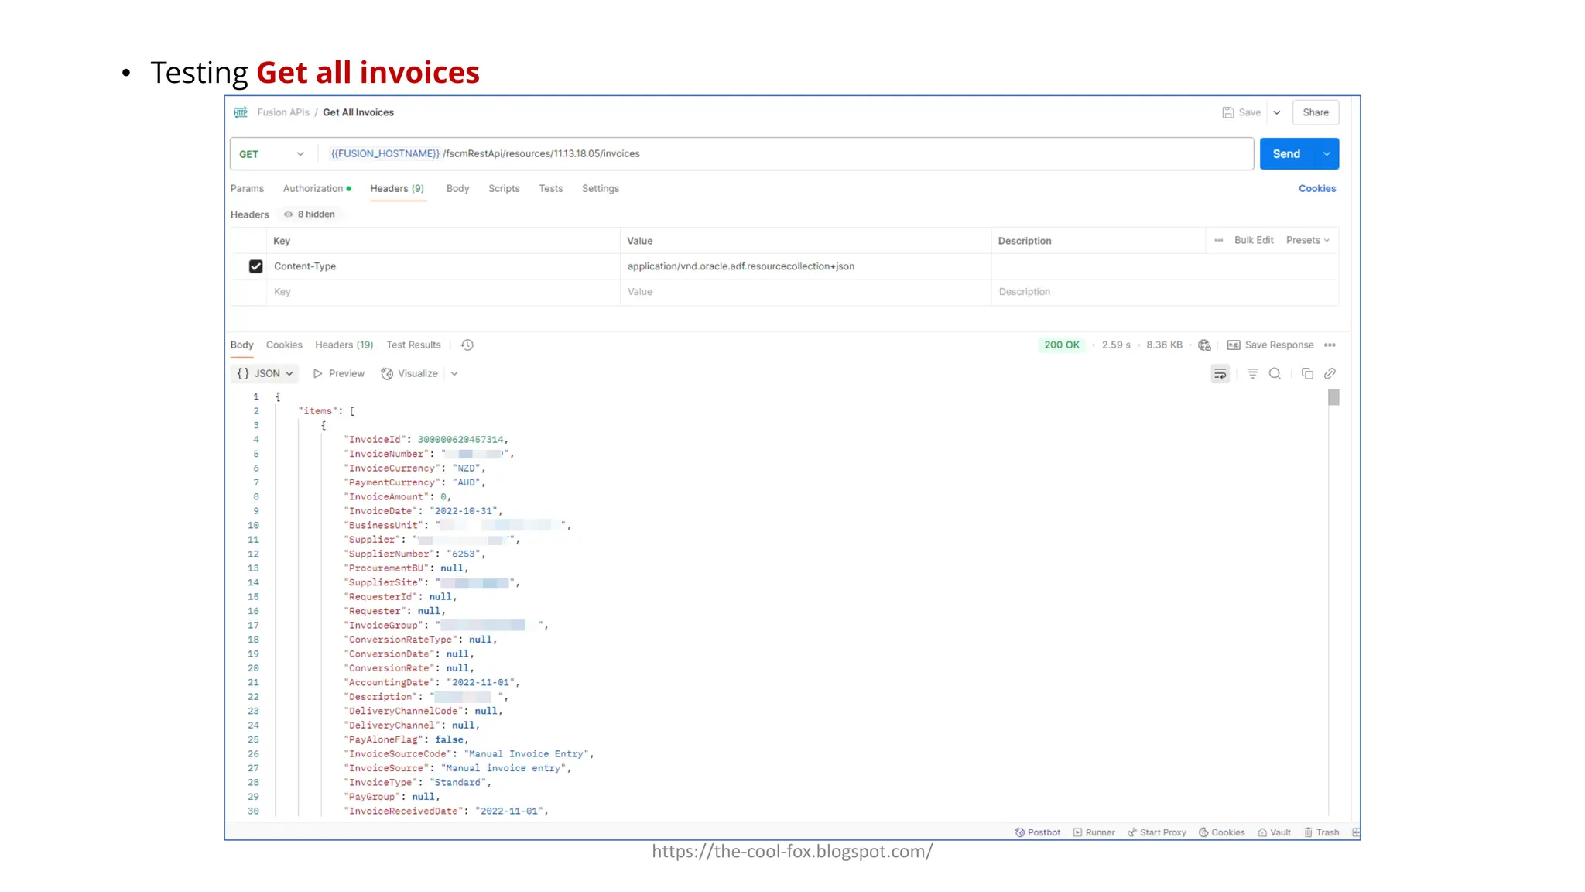Click the Save Response icon

(x=1234, y=345)
